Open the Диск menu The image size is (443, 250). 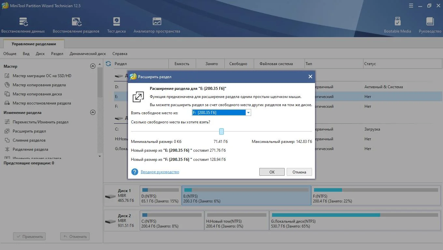point(40,54)
